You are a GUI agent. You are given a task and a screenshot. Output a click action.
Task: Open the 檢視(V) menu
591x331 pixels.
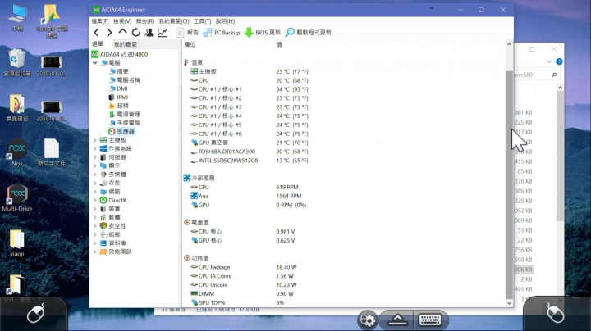(122, 21)
